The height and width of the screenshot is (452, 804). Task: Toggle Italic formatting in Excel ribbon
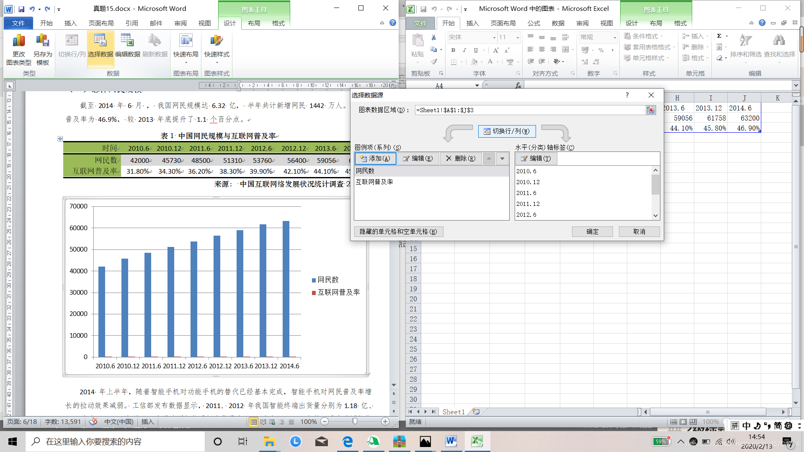click(x=464, y=50)
